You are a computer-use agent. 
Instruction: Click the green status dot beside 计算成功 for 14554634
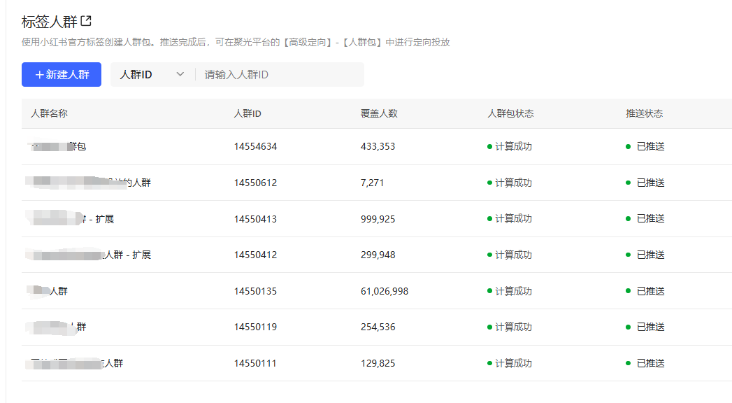[x=489, y=146]
